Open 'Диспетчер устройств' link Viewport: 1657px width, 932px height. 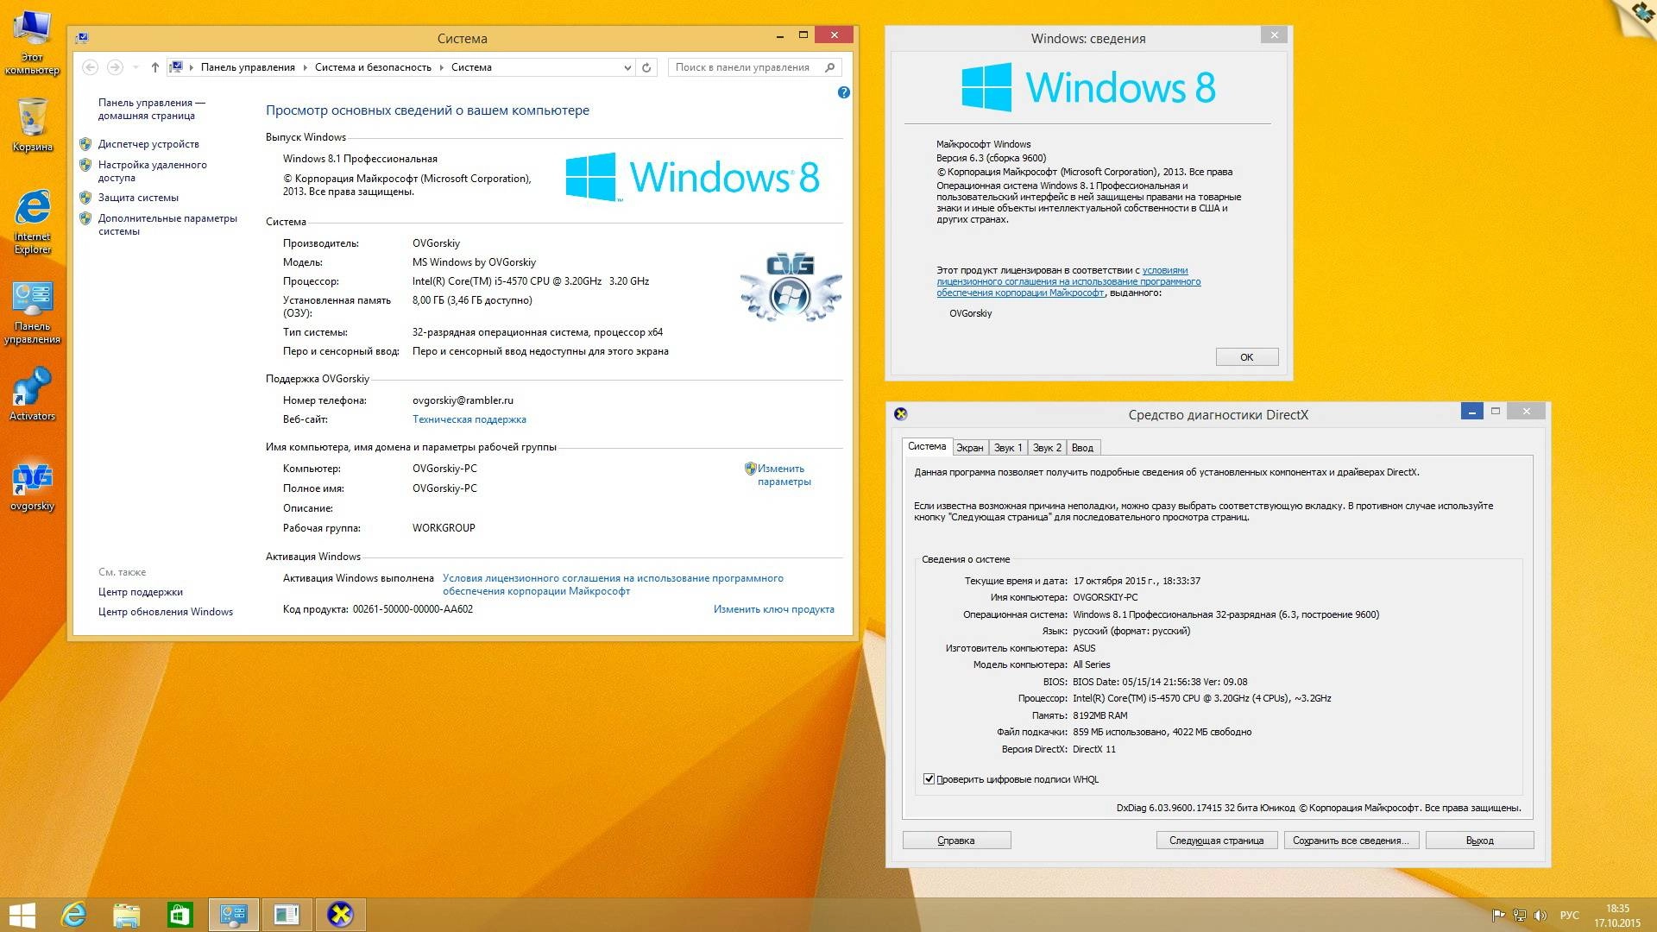click(148, 144)
